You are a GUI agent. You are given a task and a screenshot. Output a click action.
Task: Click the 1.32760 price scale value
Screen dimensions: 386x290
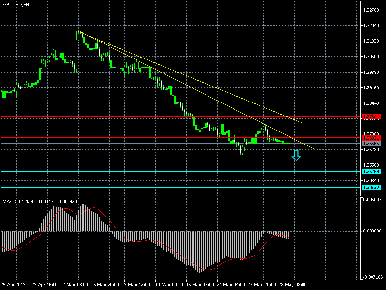pyautogui.click(x=372, y=10)
